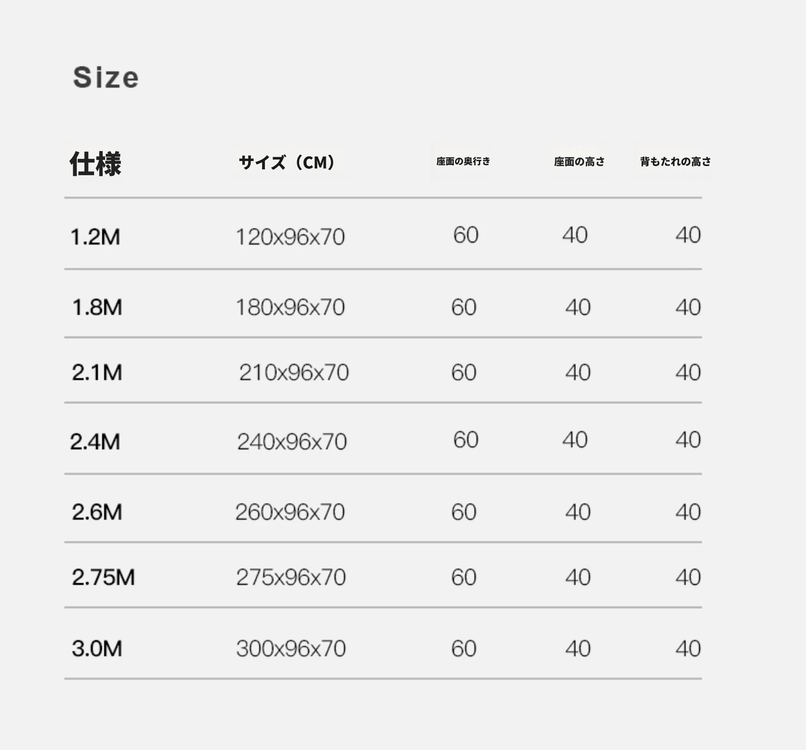Click the 180x96x70 dimension value

click(x=290, y=307)
